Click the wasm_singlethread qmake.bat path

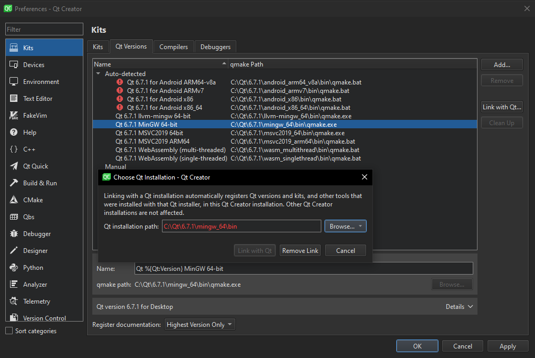coord(295,158)
